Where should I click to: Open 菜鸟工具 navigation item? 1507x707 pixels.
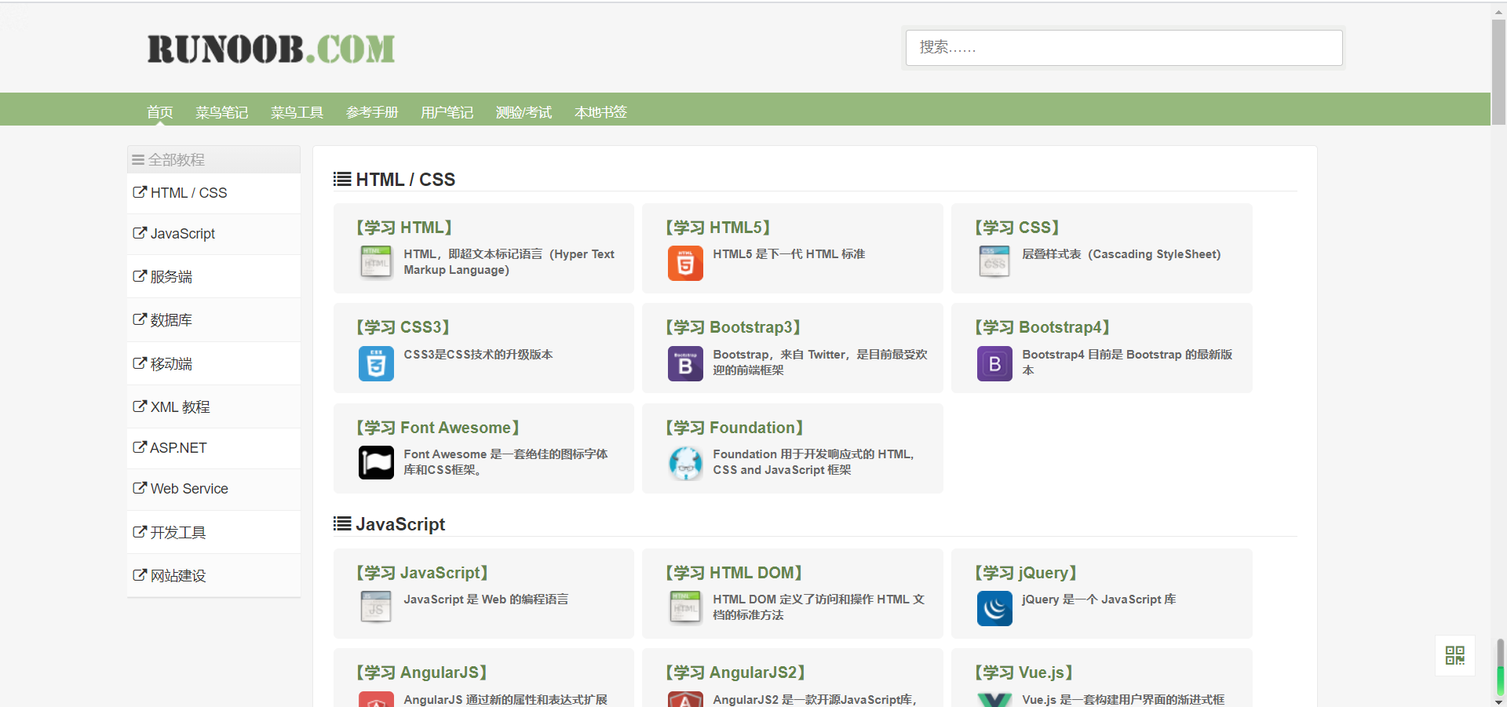[297, 112]
